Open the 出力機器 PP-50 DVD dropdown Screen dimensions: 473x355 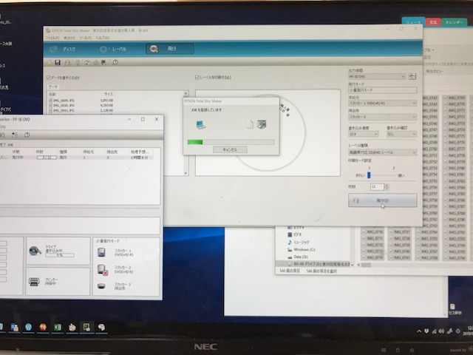tap(377, 77)
